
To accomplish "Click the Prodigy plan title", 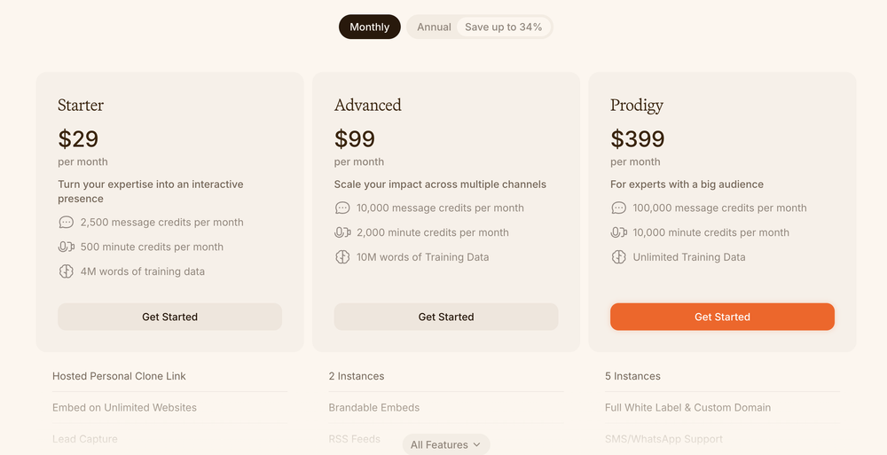I will click(x=636, y=106).
